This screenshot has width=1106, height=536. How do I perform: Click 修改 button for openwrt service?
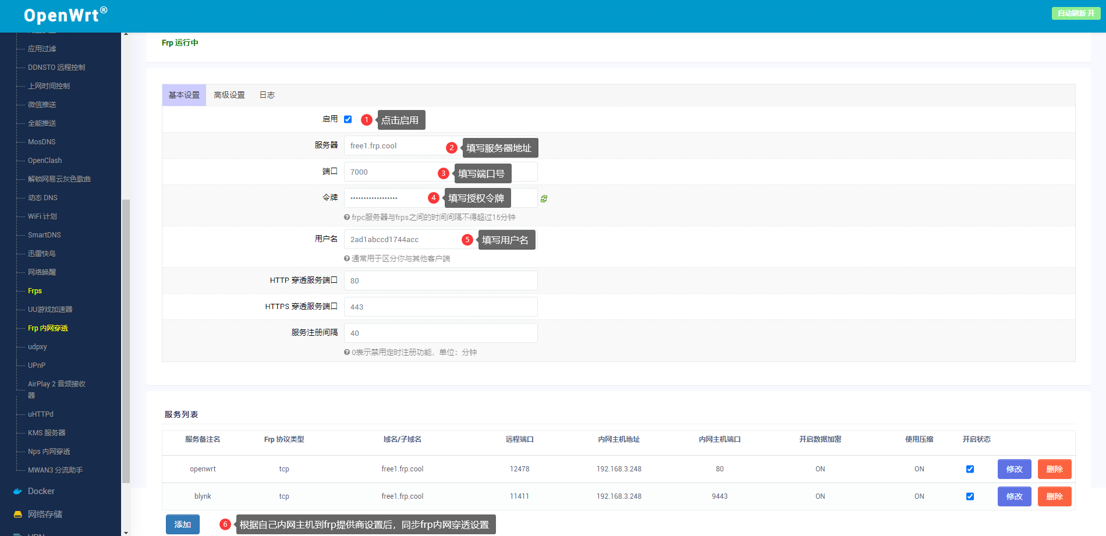[1015, 469]
